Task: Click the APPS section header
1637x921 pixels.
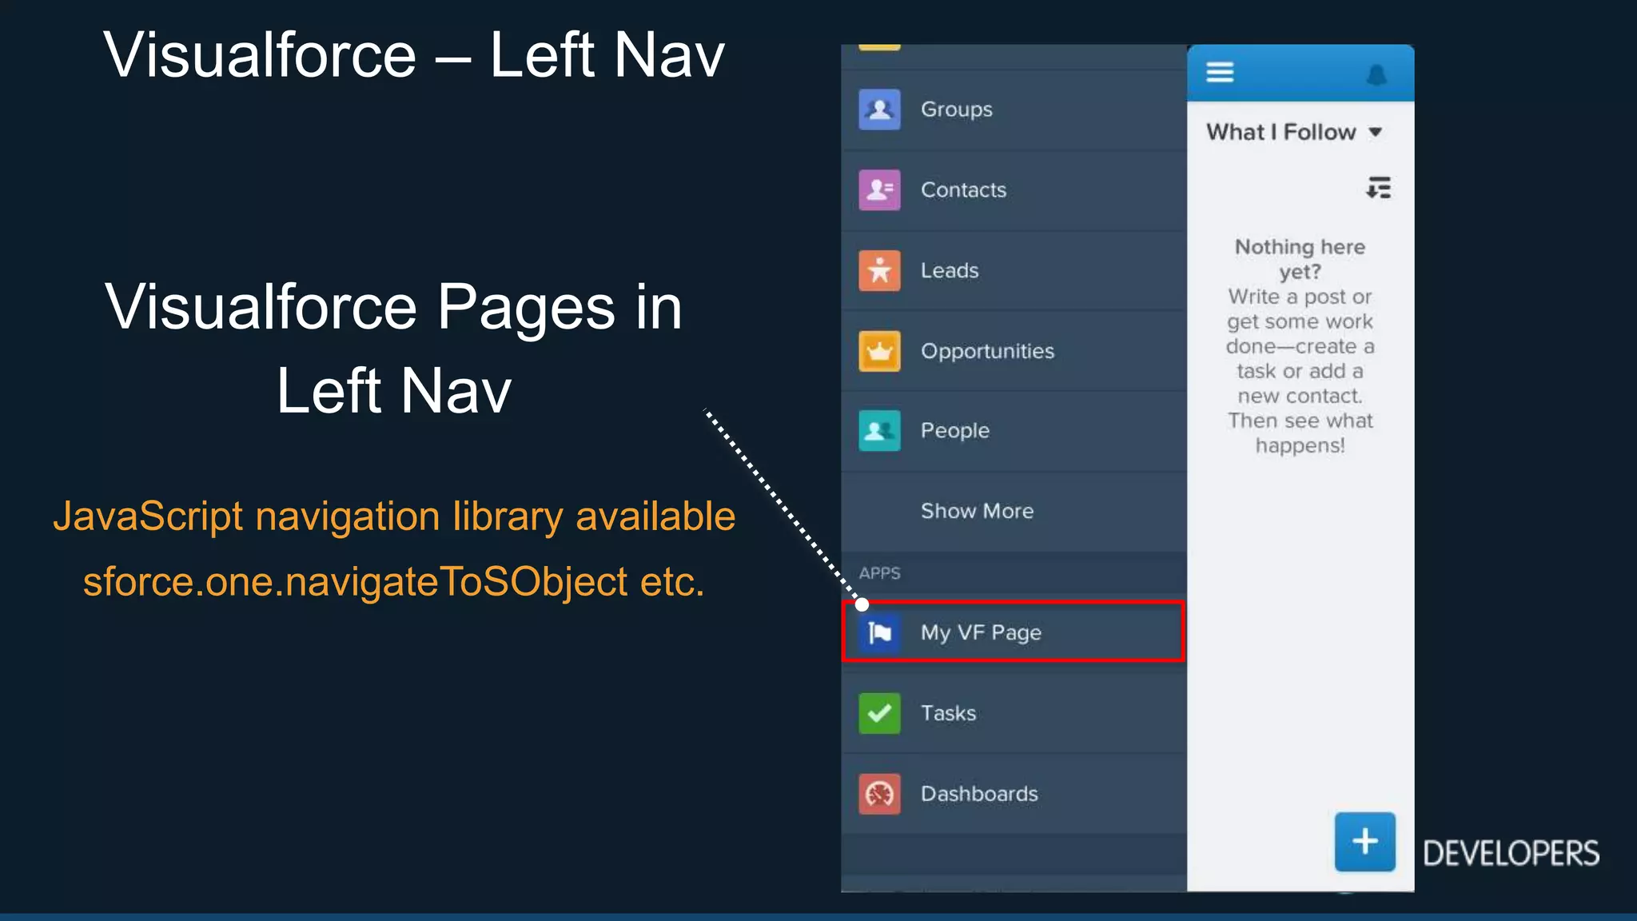Action: pos(879,573)
